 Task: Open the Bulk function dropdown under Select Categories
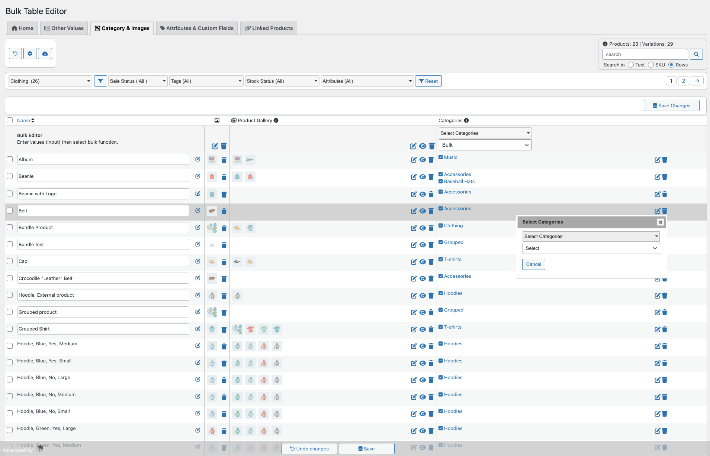coord(485,145)
